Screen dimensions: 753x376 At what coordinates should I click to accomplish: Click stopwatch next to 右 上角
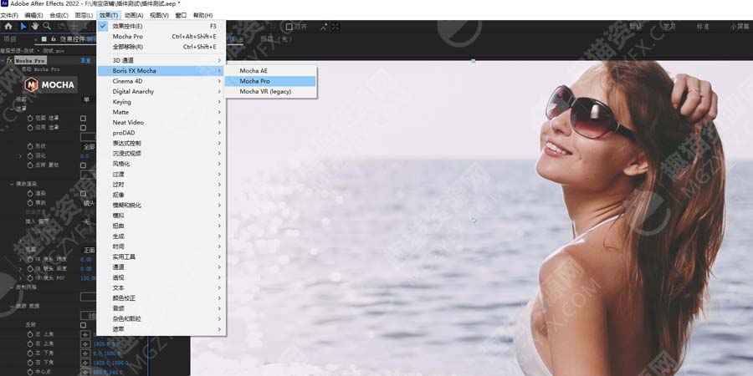click(x=30, y=344)
